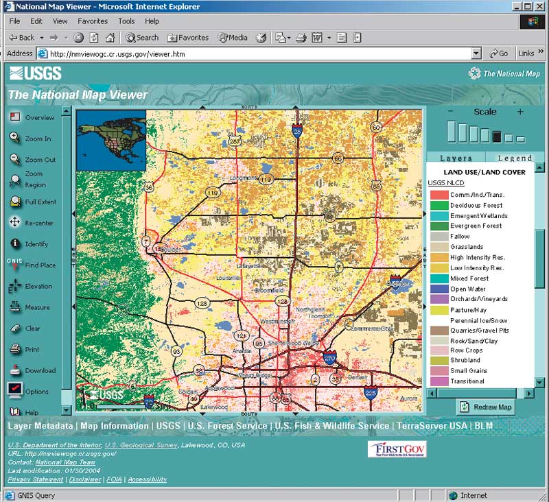Open the Tools menu
The image size is (549, 502).
[126, 21]
